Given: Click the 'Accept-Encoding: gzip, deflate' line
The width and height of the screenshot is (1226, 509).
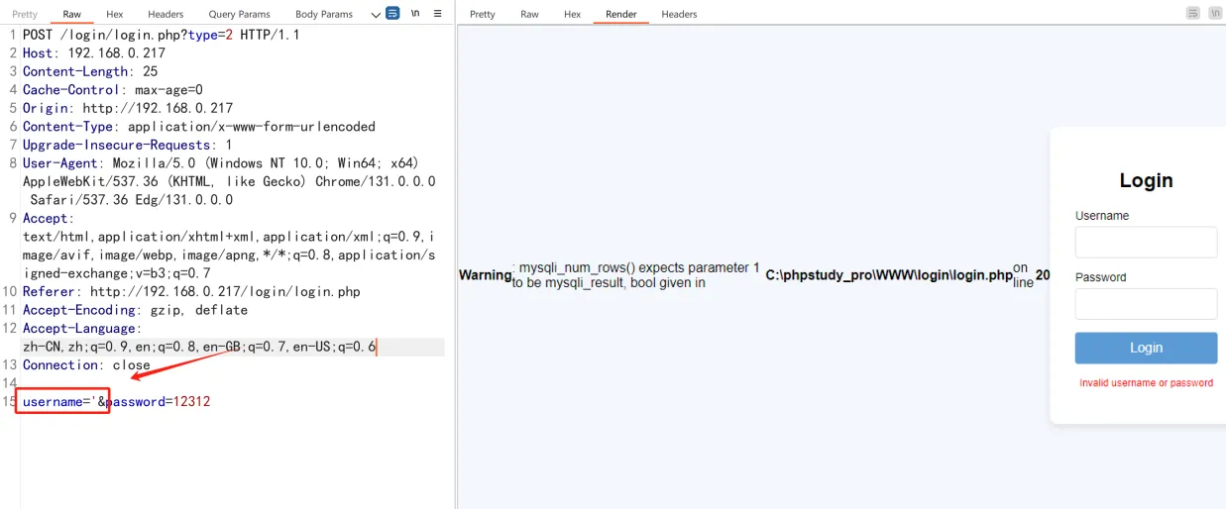Looking at the screenshot, I should [136, 310].
